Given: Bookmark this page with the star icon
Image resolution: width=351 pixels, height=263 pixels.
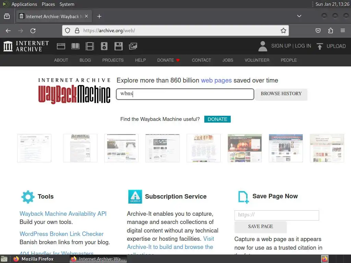Looking at the screenshot, I should [283, 30].
